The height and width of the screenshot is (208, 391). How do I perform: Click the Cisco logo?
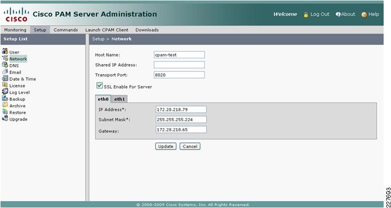16,15
